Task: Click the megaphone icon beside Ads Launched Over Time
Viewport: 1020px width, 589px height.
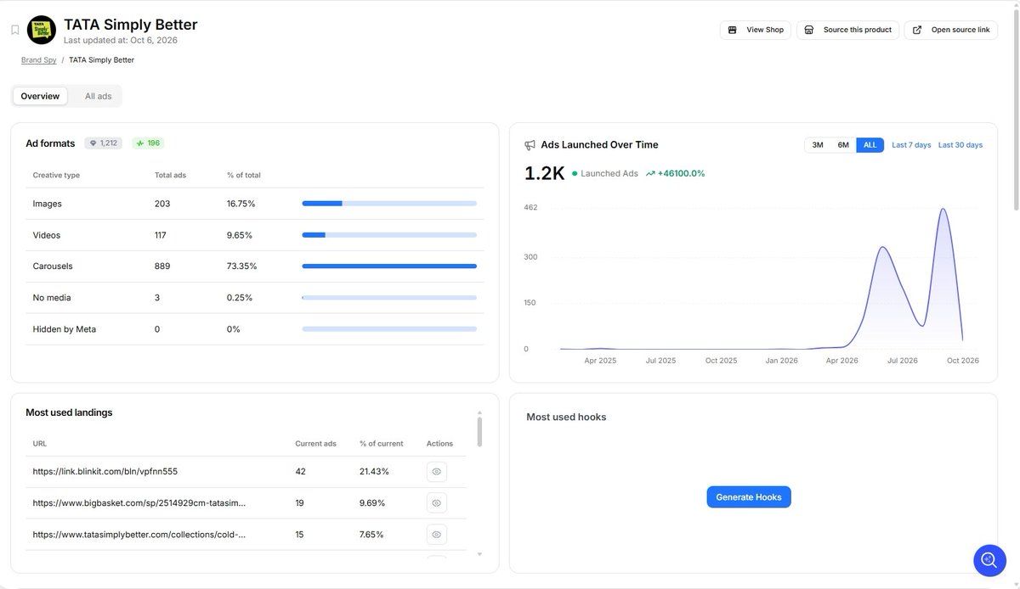Action: (x=530, y=145)
